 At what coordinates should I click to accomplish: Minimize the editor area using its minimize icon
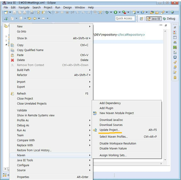click(161, 25)
